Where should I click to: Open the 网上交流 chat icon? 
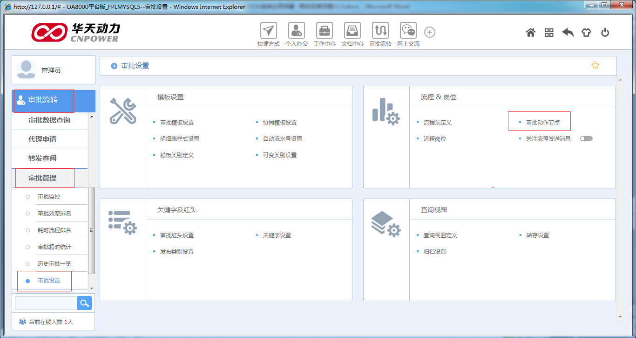point(408,31)
